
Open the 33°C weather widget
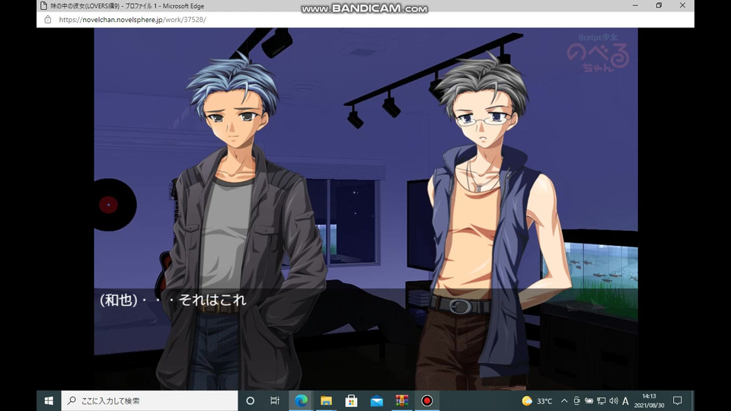537,401
